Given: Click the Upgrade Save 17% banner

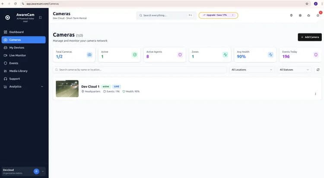Looking at the screenshot, I should point(218,15).
